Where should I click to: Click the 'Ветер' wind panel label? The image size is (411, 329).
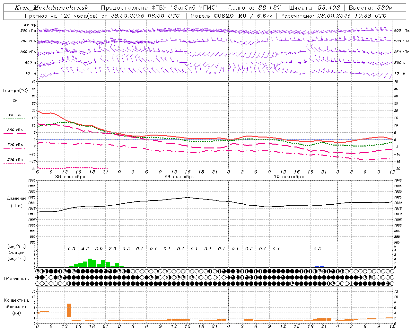point(30,24)
